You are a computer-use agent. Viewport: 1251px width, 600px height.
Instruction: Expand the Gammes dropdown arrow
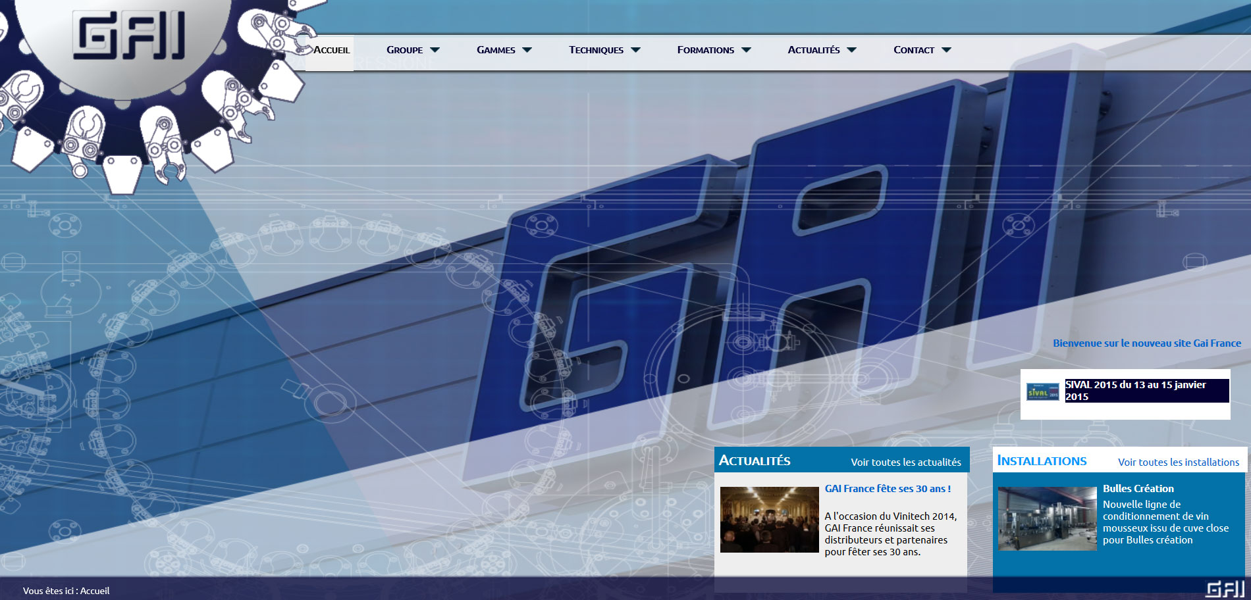(x=527, y=50)
